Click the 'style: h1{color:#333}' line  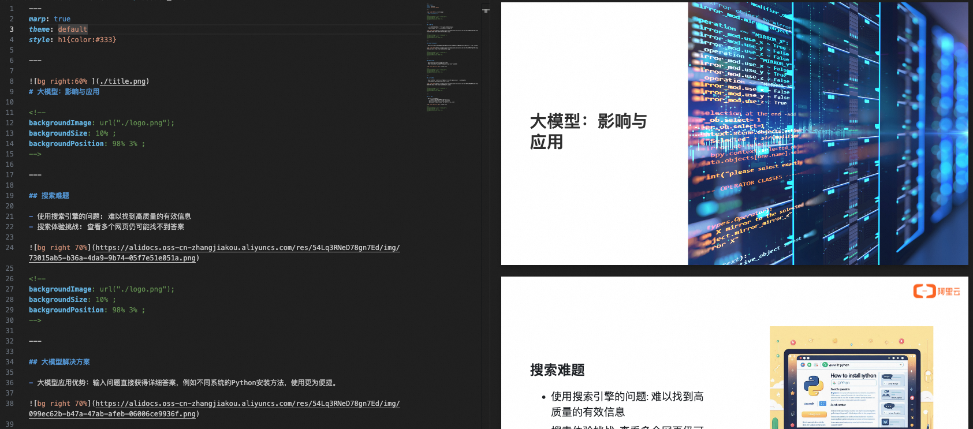(73, 40)
